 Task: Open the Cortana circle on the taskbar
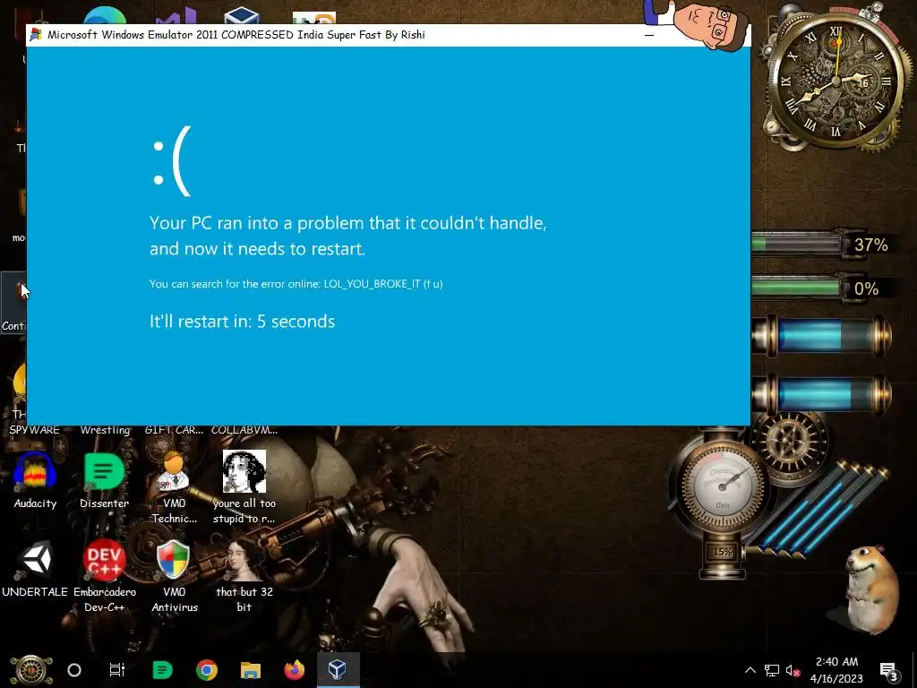(74, 670)
